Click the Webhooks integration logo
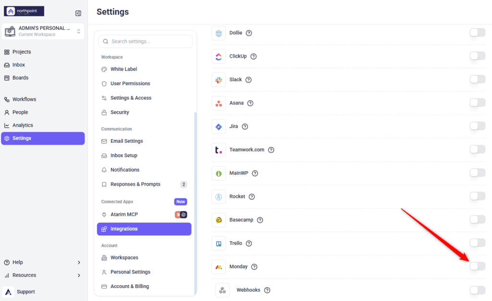Viewport: 492px width, 301px height. [222, 290]
